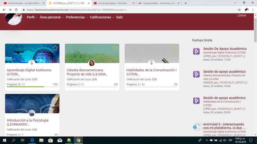Open Task View on taskbar
Screen dimensions: 257x144
22,140
